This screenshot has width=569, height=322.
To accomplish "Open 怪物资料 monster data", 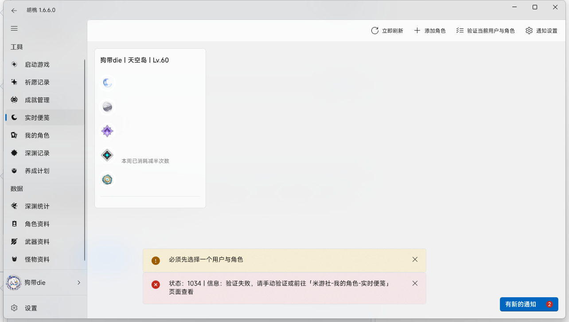I will pos(38,259).
